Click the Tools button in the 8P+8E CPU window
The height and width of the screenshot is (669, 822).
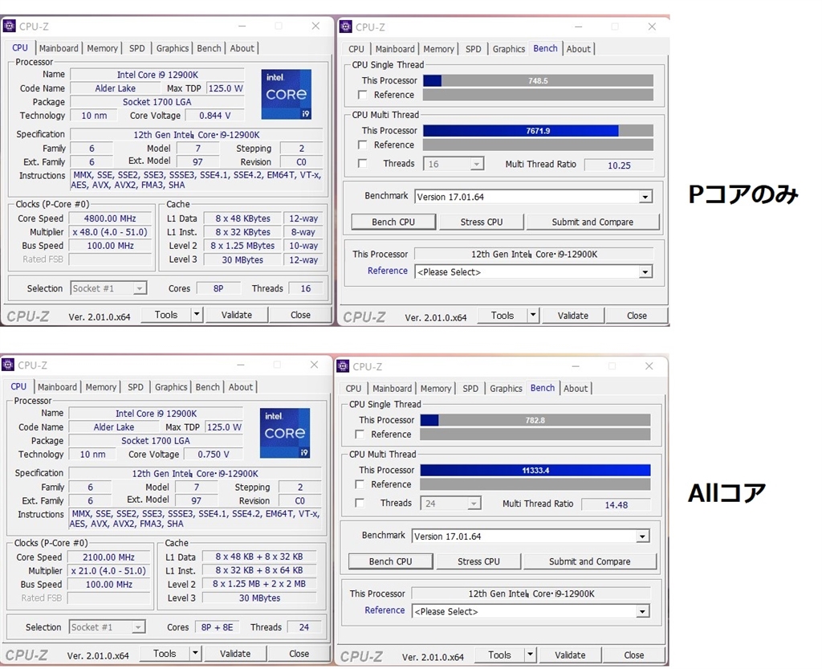point(165,653)
